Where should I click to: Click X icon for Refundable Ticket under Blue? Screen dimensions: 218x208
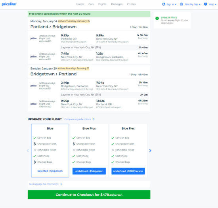[x=35, y=150]
